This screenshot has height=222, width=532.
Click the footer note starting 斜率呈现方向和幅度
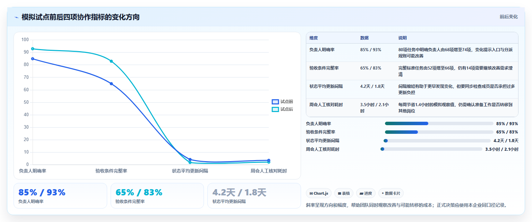tap(407, 205)
